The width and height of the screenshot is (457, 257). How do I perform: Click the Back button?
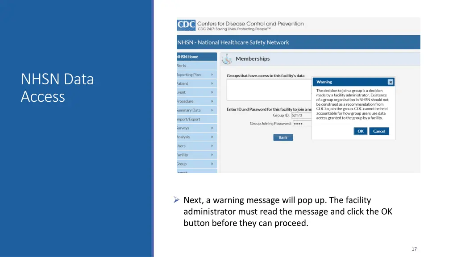(x=283, y=137)
